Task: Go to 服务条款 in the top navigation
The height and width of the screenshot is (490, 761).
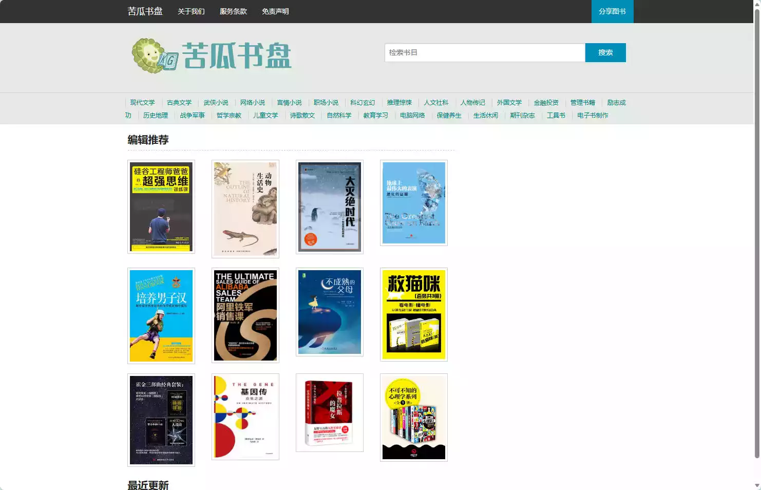Action: (x=233, y=11)
